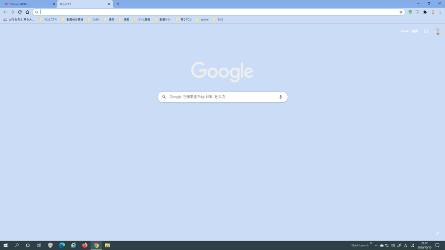The width and height of the screenshot is (445, 250).
Task: Close the Yahoo! JAPAN tab
Action: pyautogui.click(x=53, y=4)
